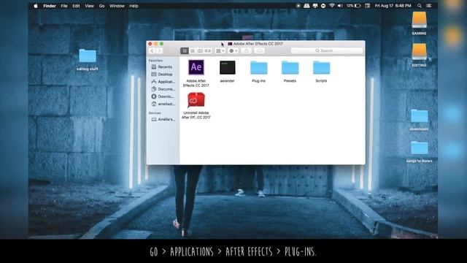Image resolution: width=467 pixels, height=263 pixels.
Task: Open the Scripts folder
Action: [321, 68]
